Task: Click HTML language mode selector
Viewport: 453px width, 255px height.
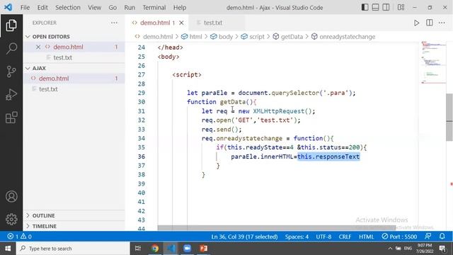Action: pyautogui.click(x=367, y=237)
